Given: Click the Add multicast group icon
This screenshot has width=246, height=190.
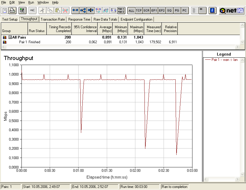Looking at the screenshot, I should pyautogui.click(x=83, y=11).
